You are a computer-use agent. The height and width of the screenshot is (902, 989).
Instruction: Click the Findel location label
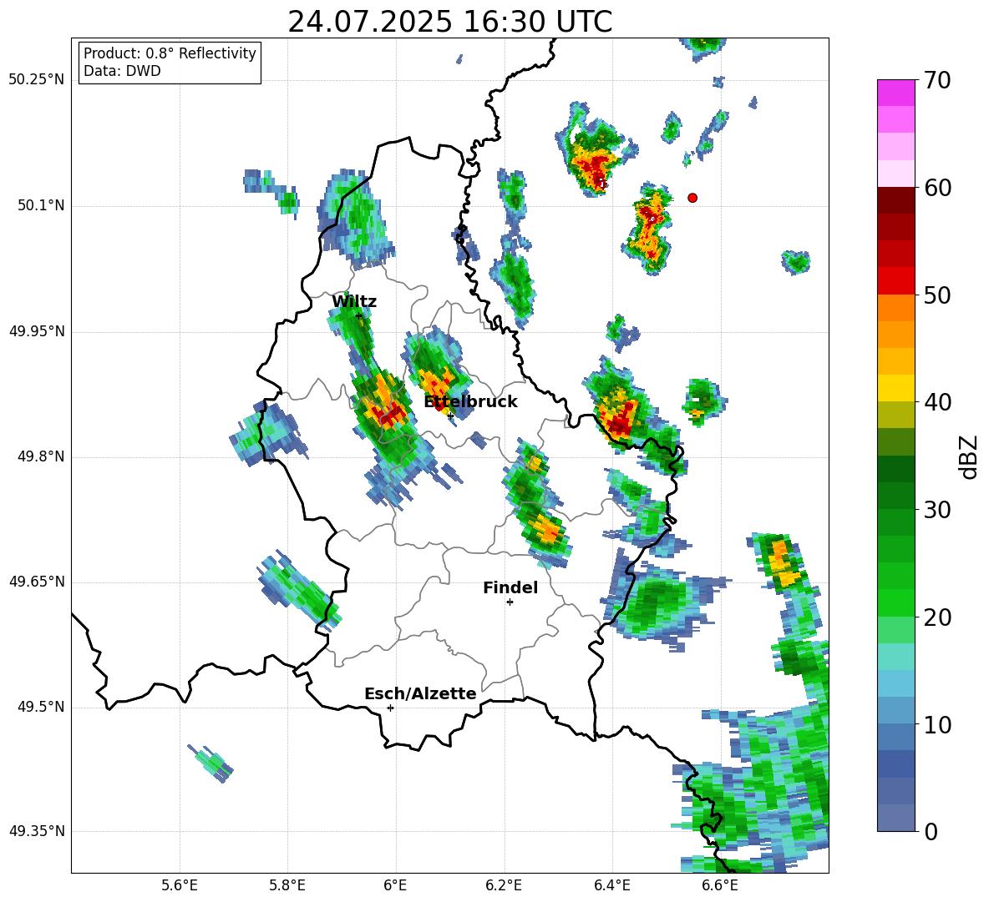pos(510,587)
